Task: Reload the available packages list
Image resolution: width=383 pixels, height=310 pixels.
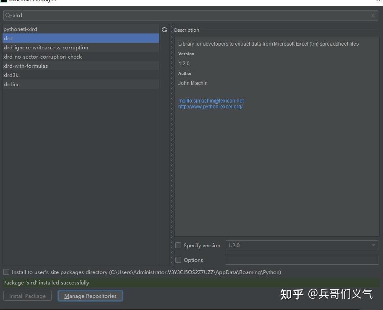Action: click(164, 30)
